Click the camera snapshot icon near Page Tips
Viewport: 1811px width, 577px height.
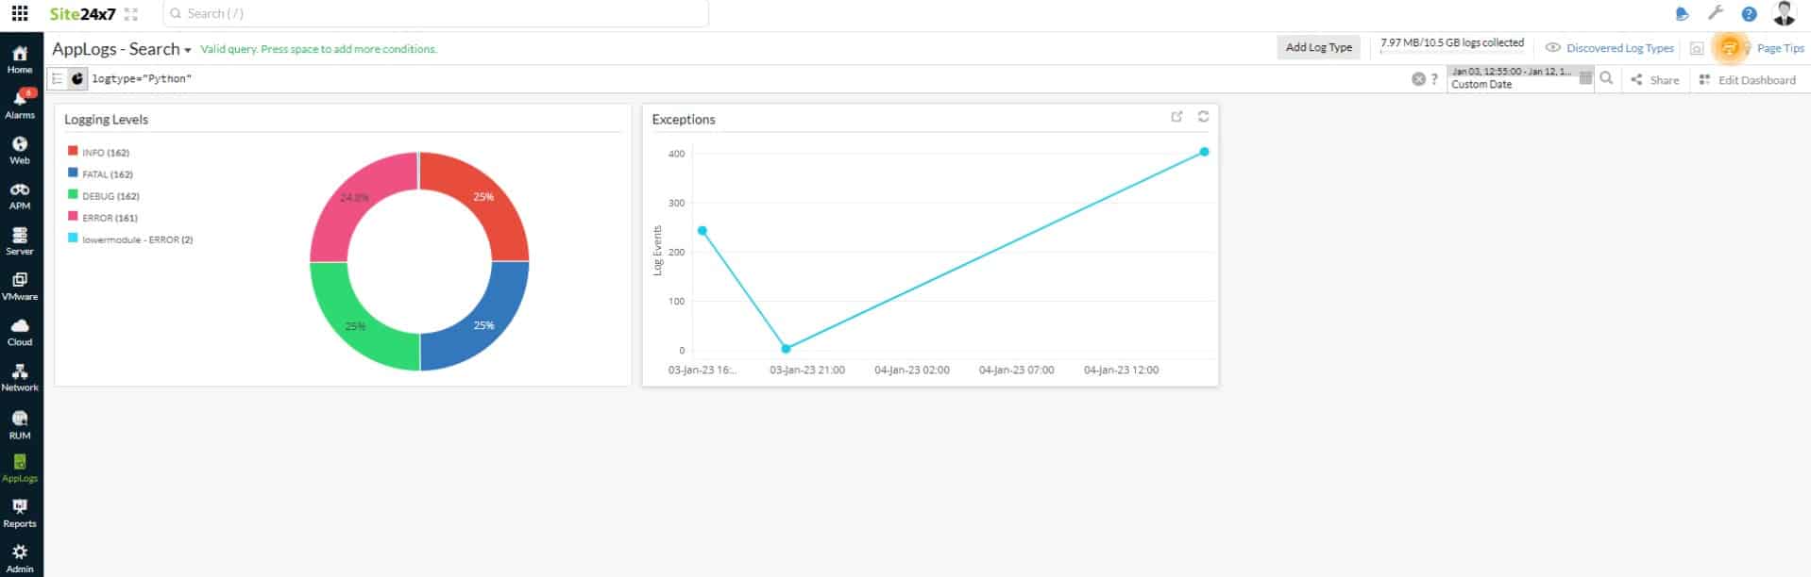pyautogui.click(x=1697, y=47)
